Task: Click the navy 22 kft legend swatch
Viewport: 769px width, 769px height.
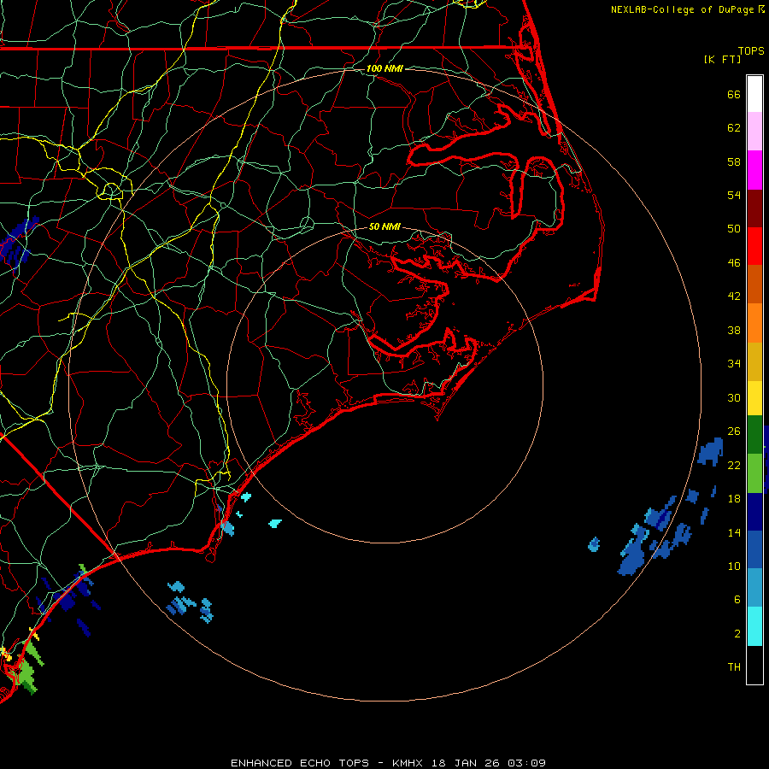Action: tap(754, 512)
